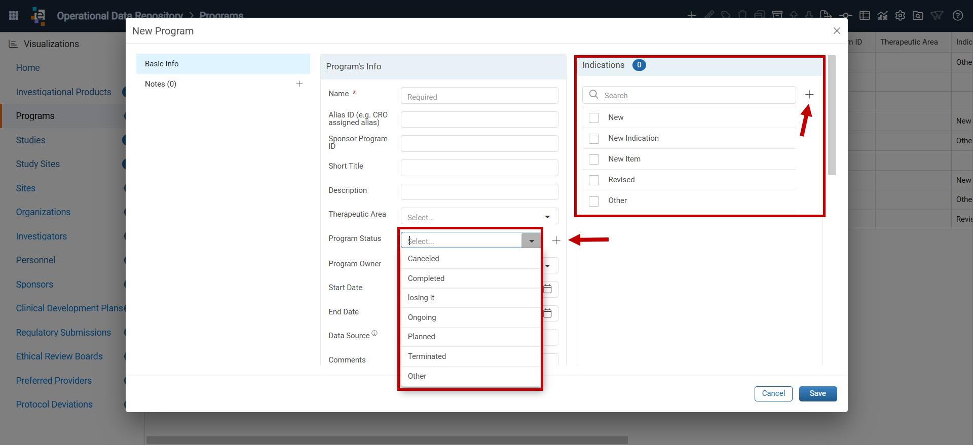The image size is (973, 445).
Task: Check the New Indication checkbox
Action: pyautogui.click(x=594, y=139)
